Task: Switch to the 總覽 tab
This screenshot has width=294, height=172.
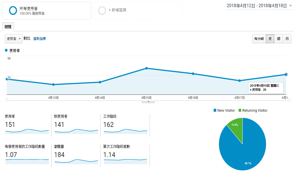Action: point(8,27)
